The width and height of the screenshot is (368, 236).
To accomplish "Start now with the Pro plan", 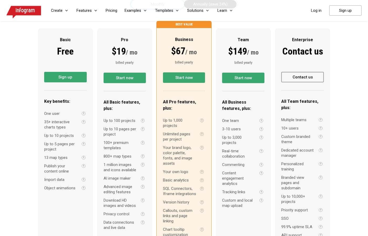I will pos(125,78).
